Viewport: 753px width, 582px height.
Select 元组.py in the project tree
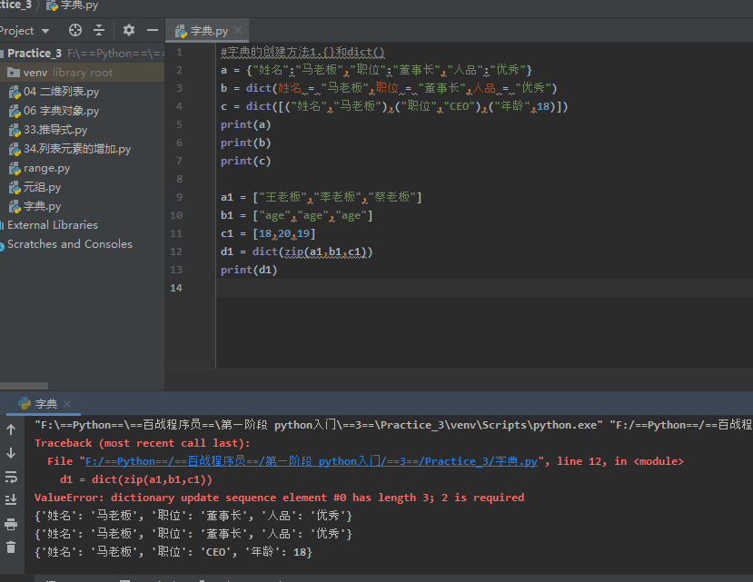click(35, 187)
